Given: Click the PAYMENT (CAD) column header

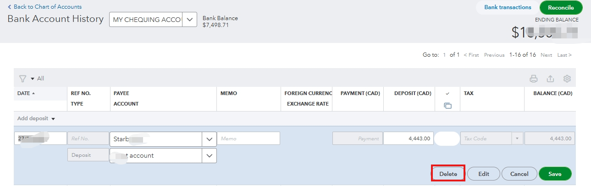Looking at the screenshot, I should pos(360,93).
